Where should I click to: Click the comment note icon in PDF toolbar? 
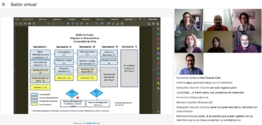pyautogui.click(x=109, y=24)
